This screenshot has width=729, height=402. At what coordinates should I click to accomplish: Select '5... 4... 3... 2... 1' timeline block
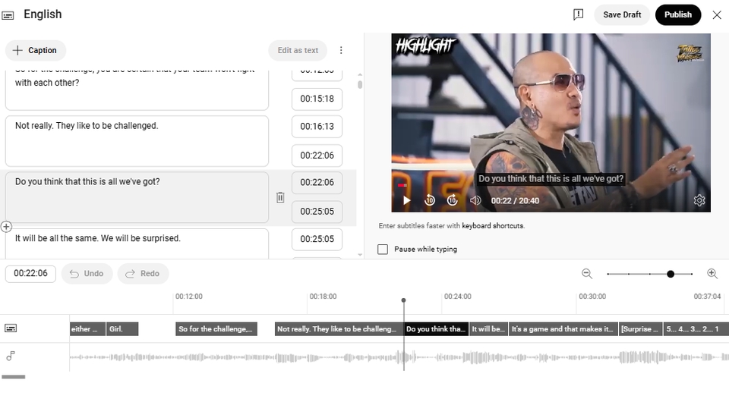[696, 328]
